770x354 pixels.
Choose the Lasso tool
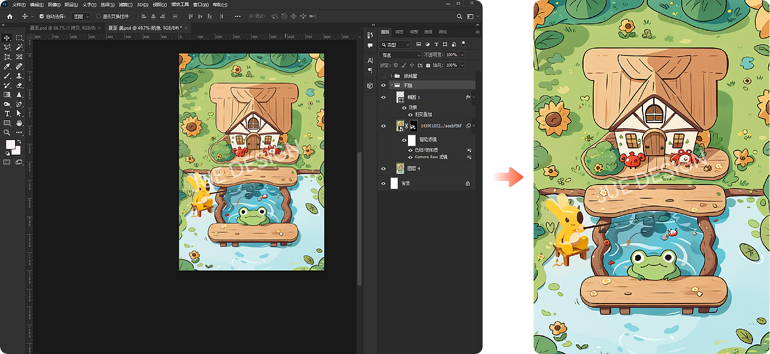pyautogui.click(x=7, y=47)
